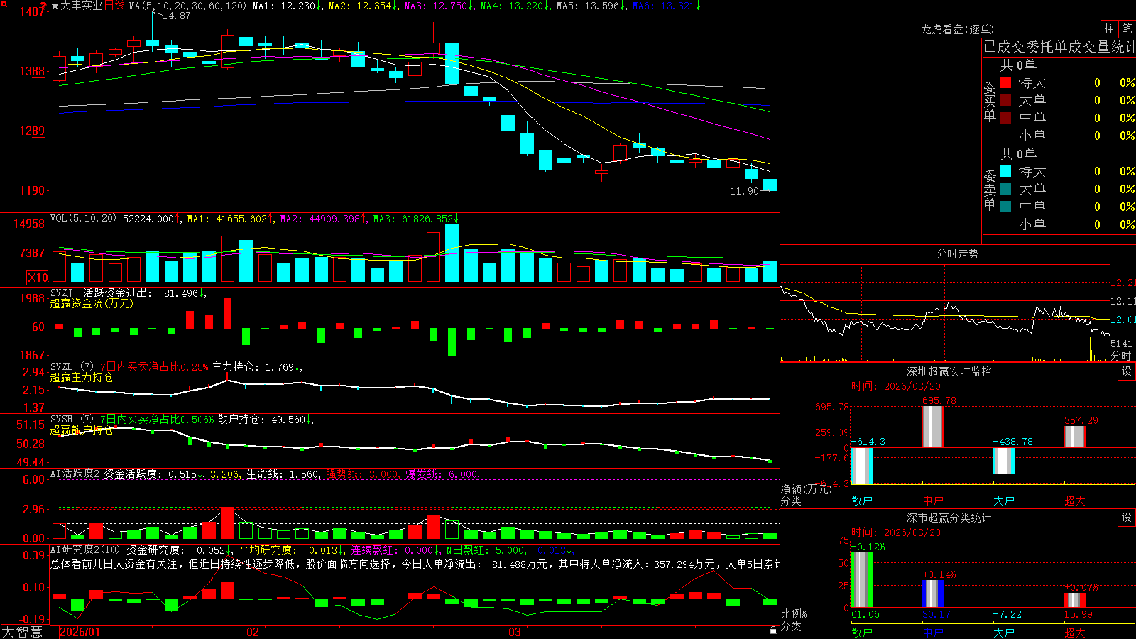
Task: Click the 分时 label beside the intraday volume
Action: (x=1121, y=355)
